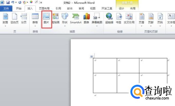Open the Customize Quick Access Toolbar dropdown
This screenshot has height=106, width=175.
(x=41, y=3)
